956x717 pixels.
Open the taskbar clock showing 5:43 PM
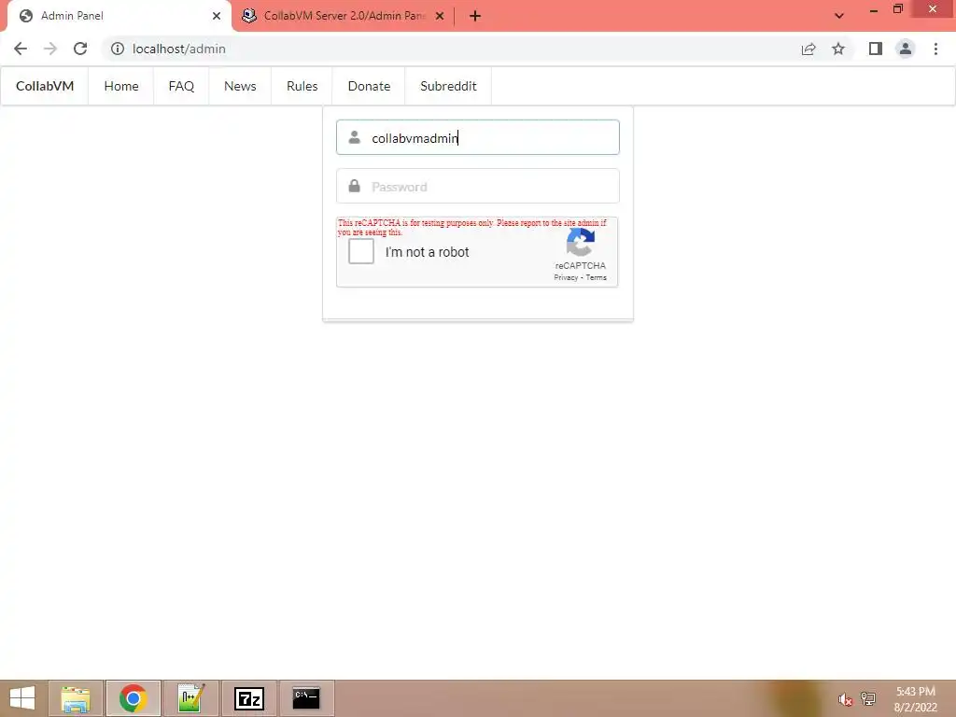pos(915,698)
